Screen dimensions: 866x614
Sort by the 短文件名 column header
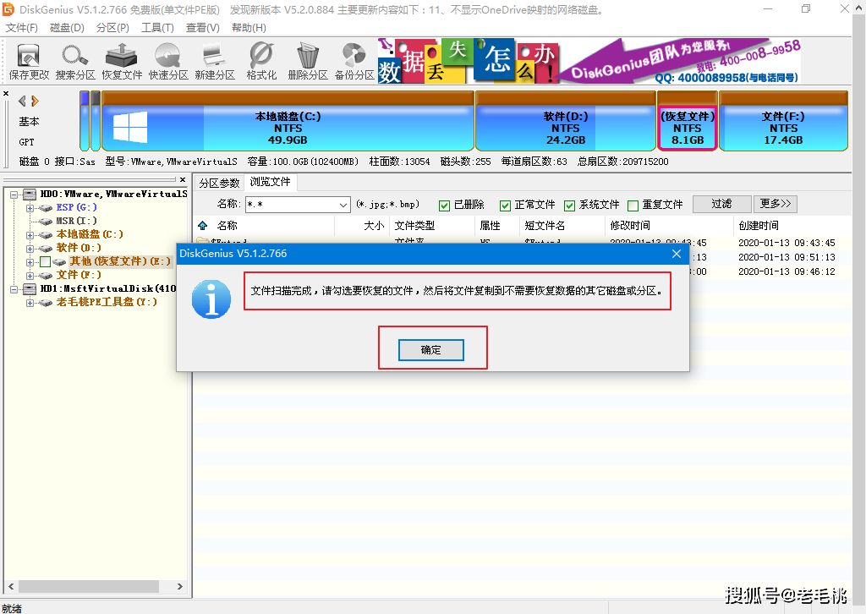click(x=545, y=225)
